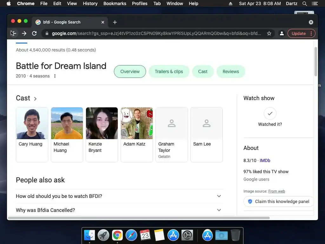This screenshot has width=325, height=244.
Task: Expand the Cast section arrow
Action: (x=35, y=98)
